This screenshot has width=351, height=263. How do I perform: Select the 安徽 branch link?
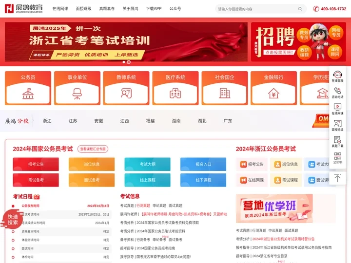click(98, 121)
